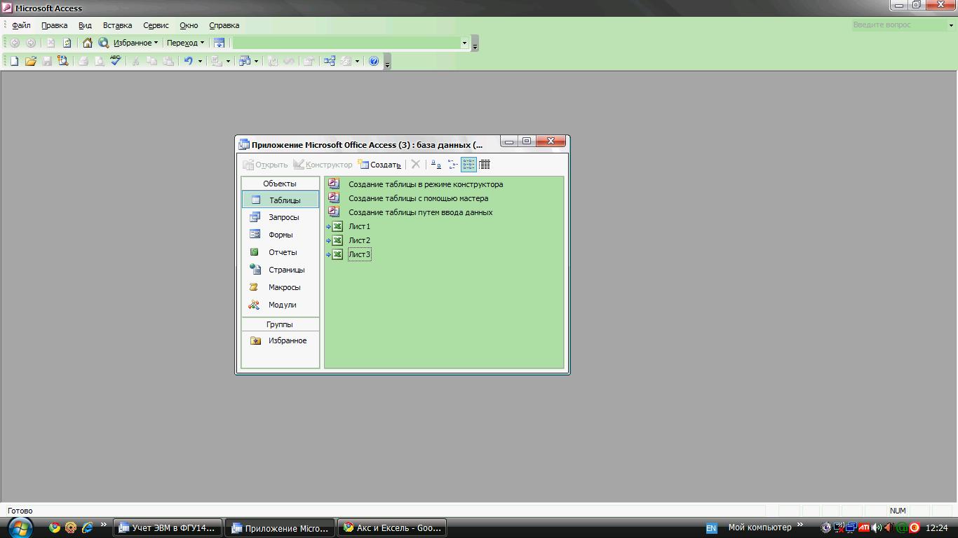Open the Избранное group
This screenshot has height=538, width=958.
pyautogui.click(x=281, y=340)
